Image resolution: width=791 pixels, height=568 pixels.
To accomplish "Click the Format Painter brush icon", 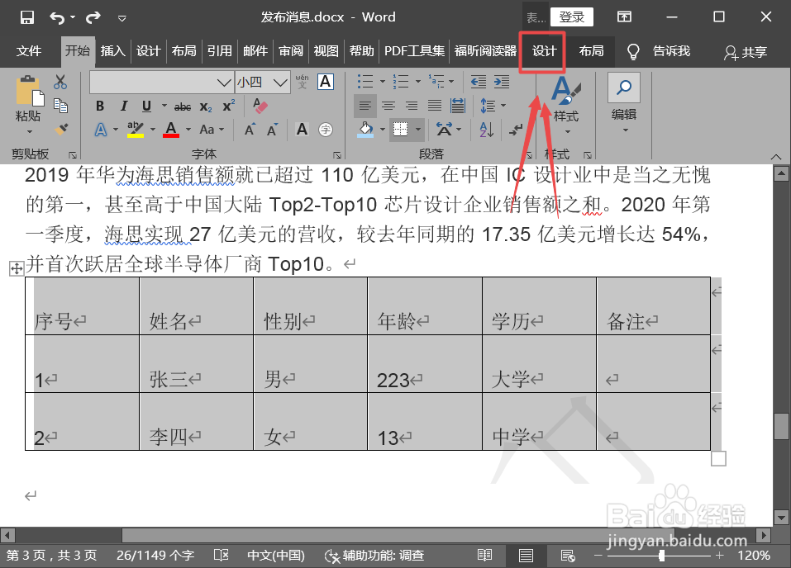I will click(61, 129).
